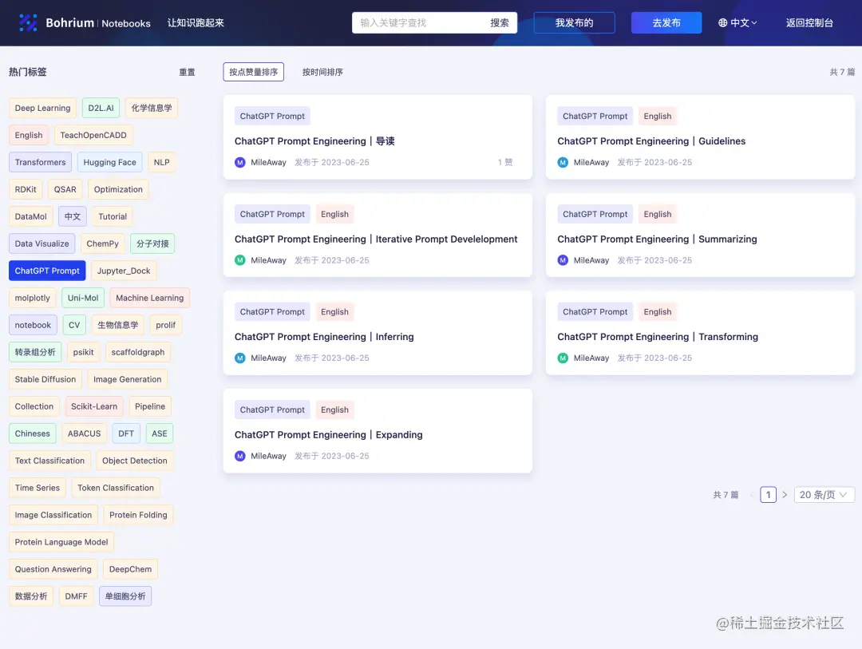This screenshot has height=649, width=862.
Task: Click the Bohrium logo icon
Action: coord(28,22)
